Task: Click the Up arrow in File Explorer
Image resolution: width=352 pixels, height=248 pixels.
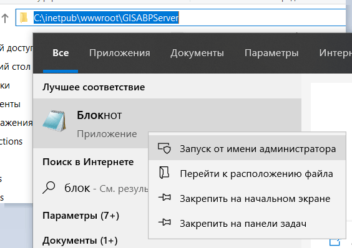Action: [5, 18]
